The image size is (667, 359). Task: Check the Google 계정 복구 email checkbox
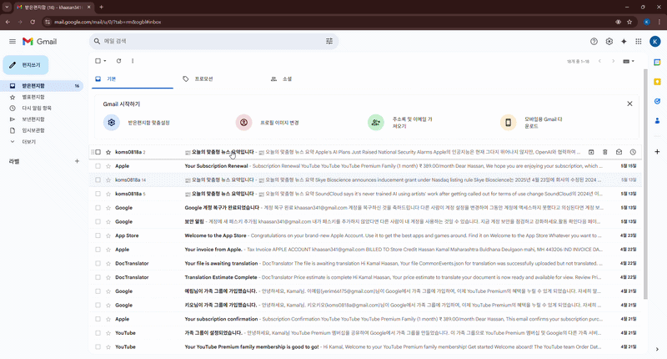[98, 208]
